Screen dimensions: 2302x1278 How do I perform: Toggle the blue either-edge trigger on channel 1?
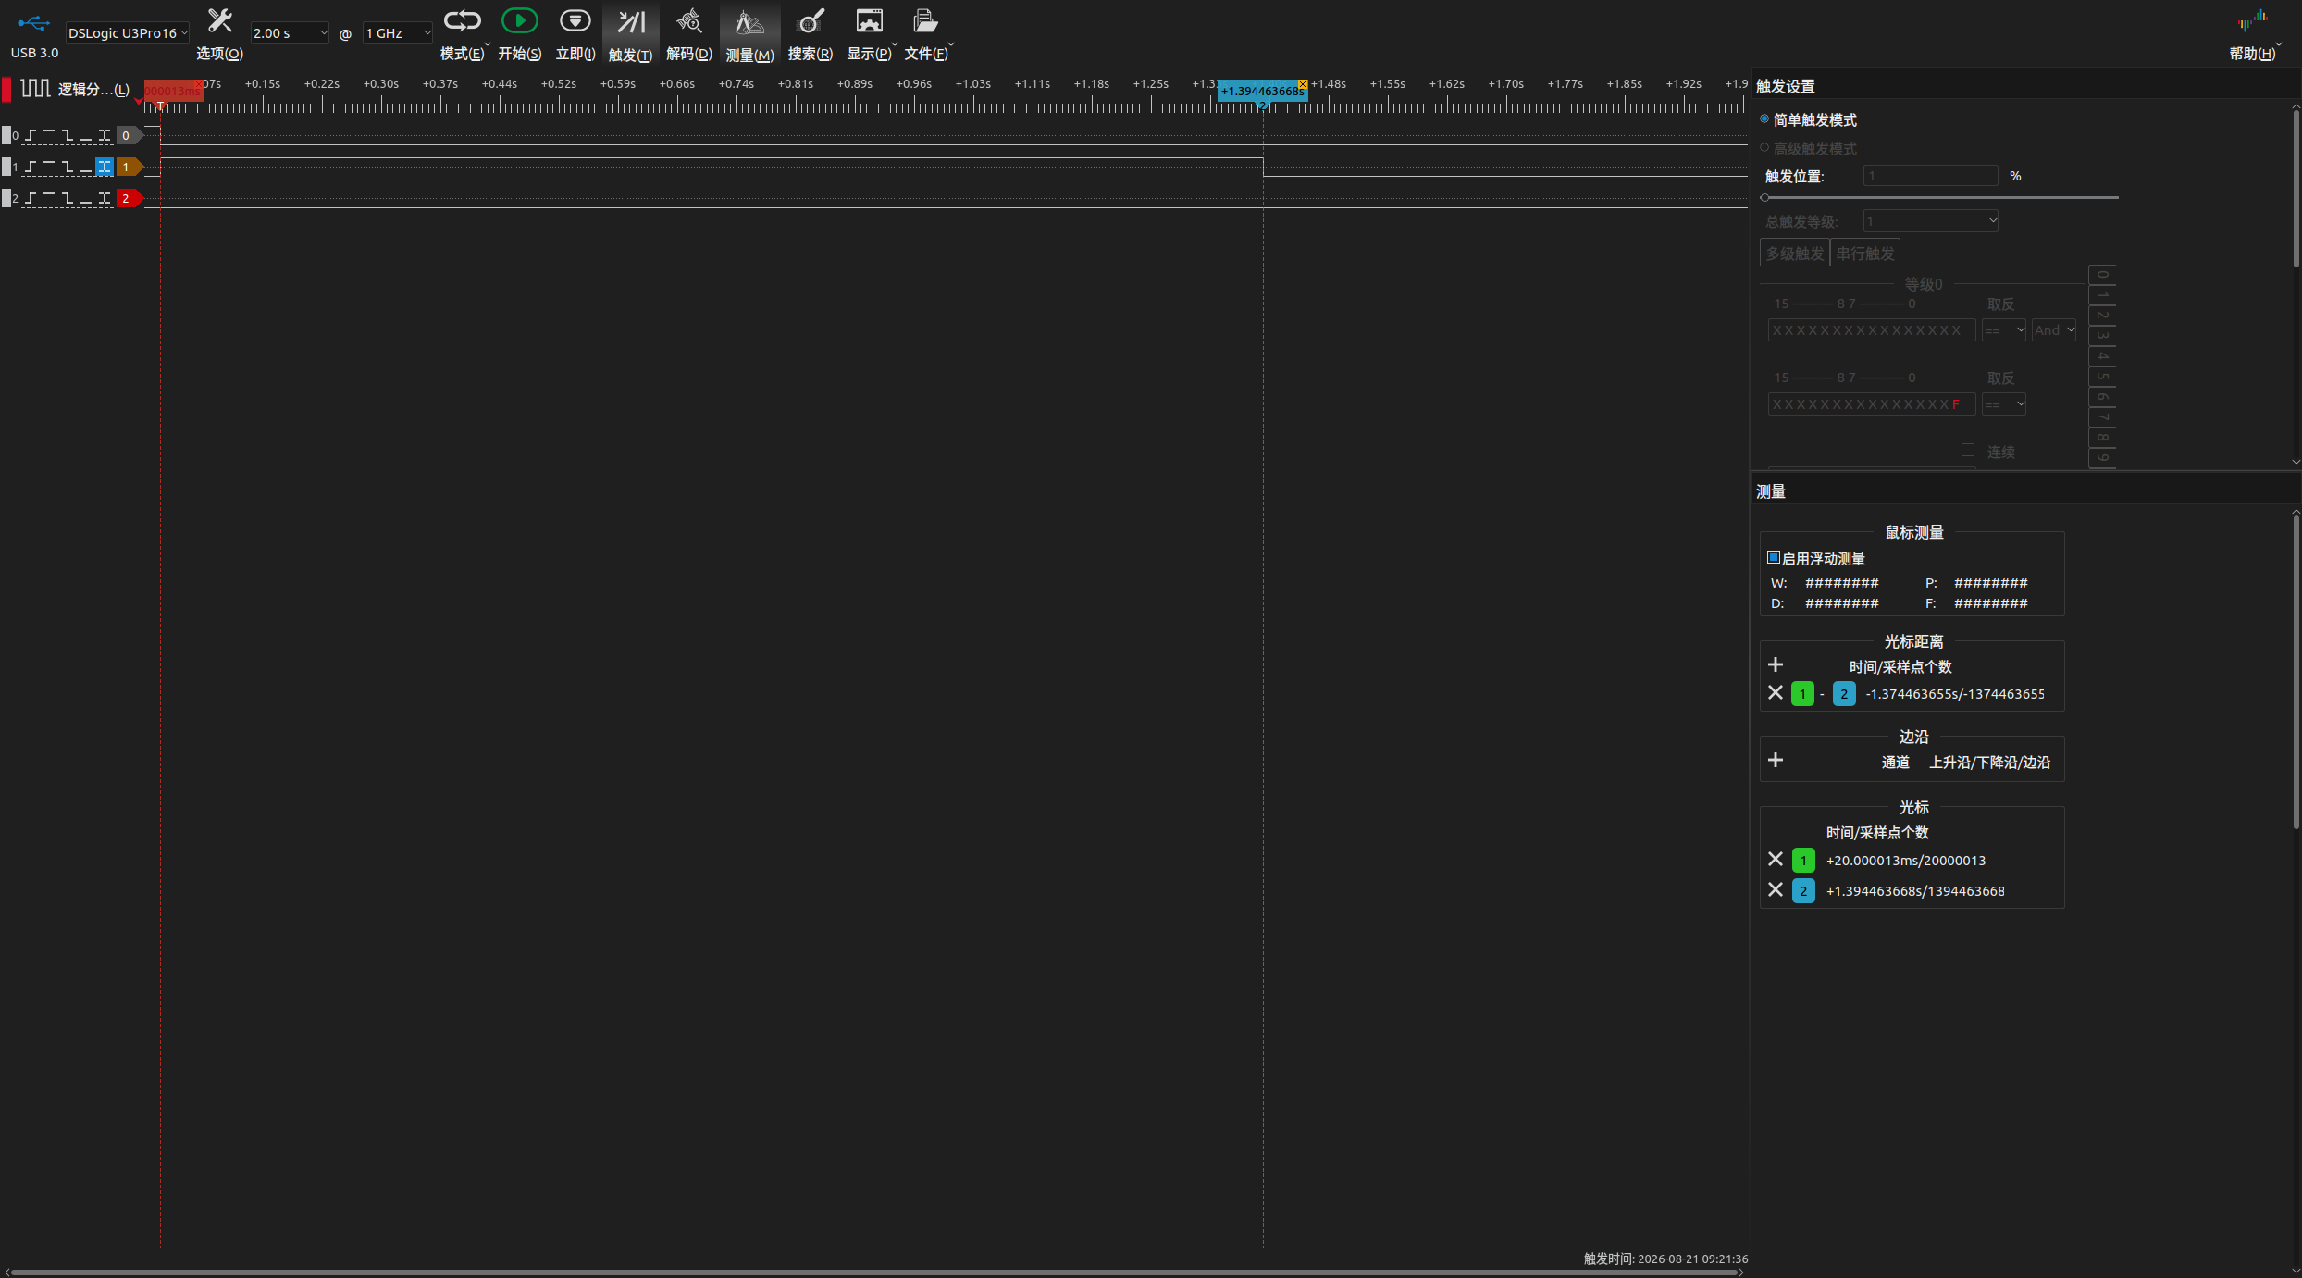pos(105,167)
